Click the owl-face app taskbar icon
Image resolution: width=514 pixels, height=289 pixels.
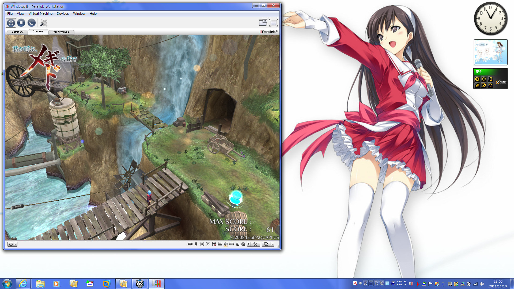[140, 284]
